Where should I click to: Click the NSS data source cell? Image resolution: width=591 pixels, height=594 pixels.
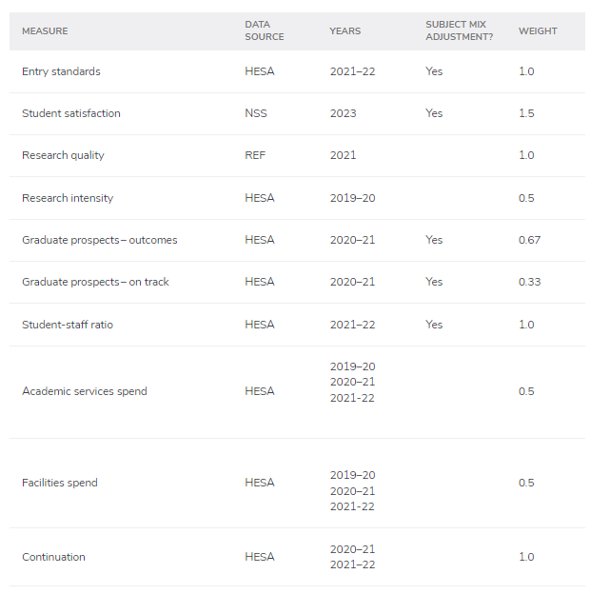[254, 113]
